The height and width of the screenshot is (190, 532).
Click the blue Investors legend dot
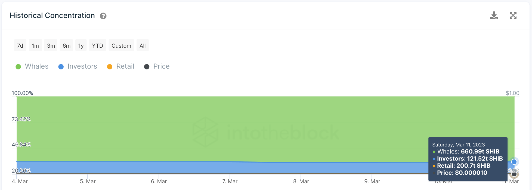(61, 67)
